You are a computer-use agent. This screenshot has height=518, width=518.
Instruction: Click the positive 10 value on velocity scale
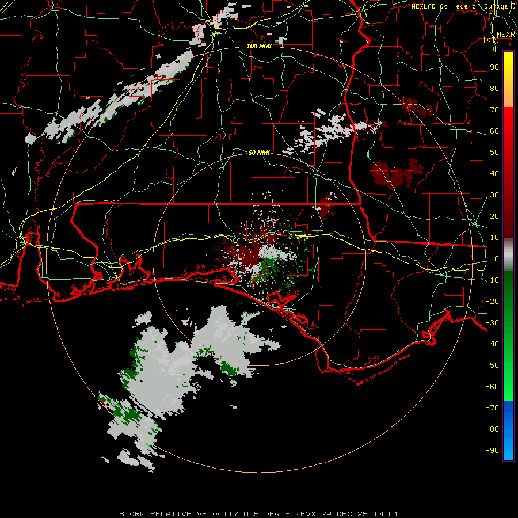coord(494,238)
